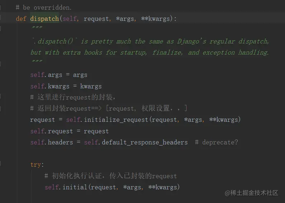Click the docstring line starting with '.dispatch()'
The width and height of the screenshot is (285, 203).
click(151, 41)
